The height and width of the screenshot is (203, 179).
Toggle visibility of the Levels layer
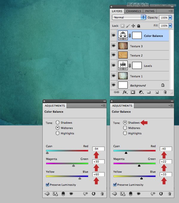click(x=113, y=65)
